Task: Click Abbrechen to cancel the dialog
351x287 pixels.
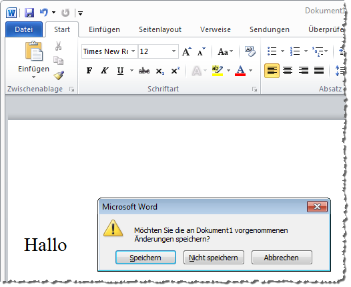Action: point(282,258)
